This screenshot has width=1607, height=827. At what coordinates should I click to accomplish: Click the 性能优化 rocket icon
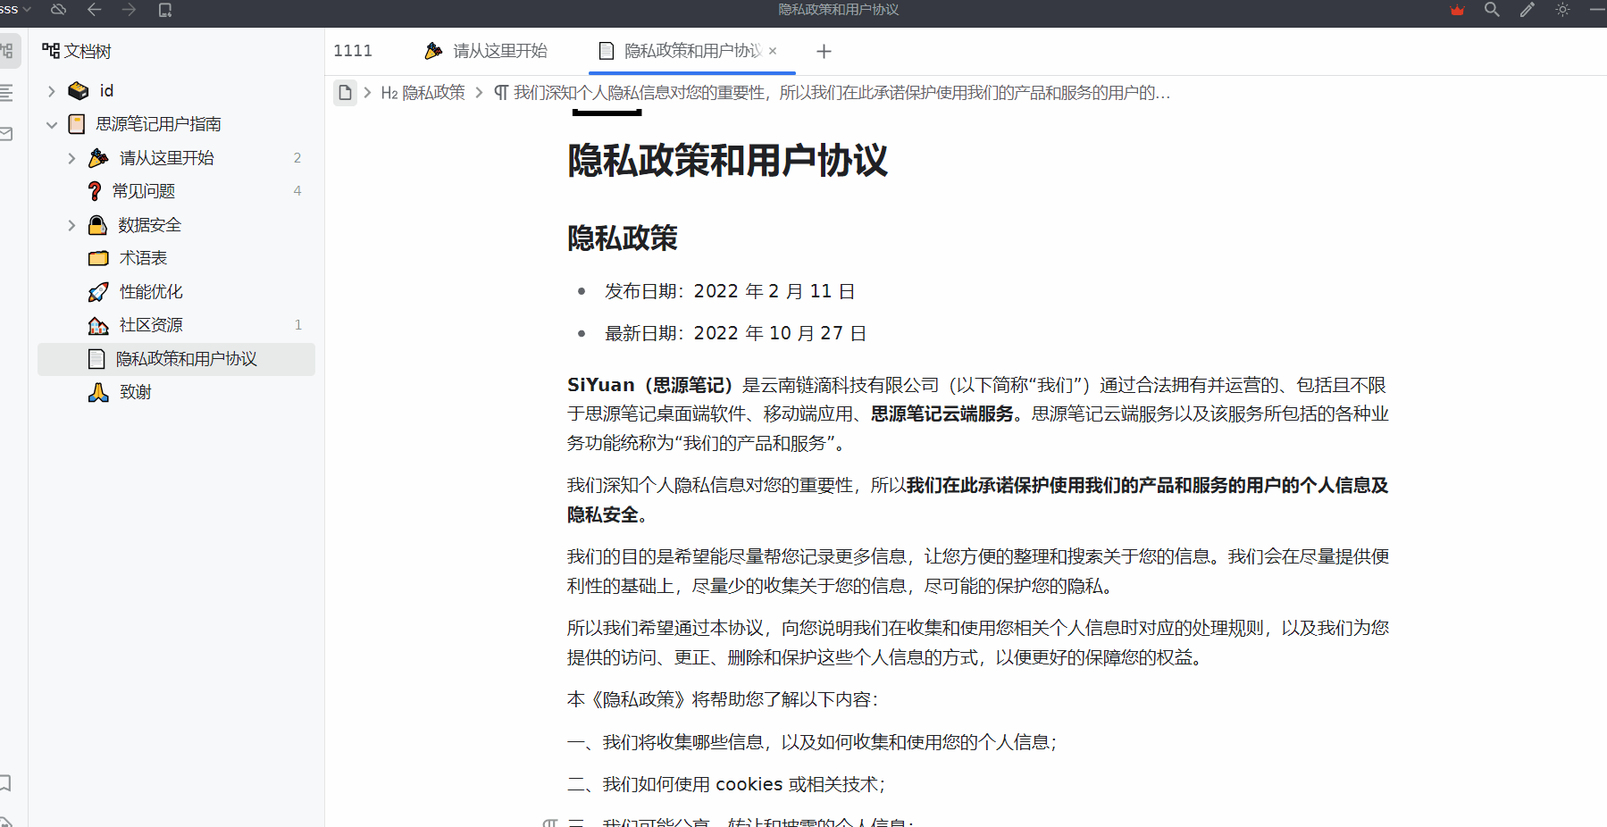(98, 292)
